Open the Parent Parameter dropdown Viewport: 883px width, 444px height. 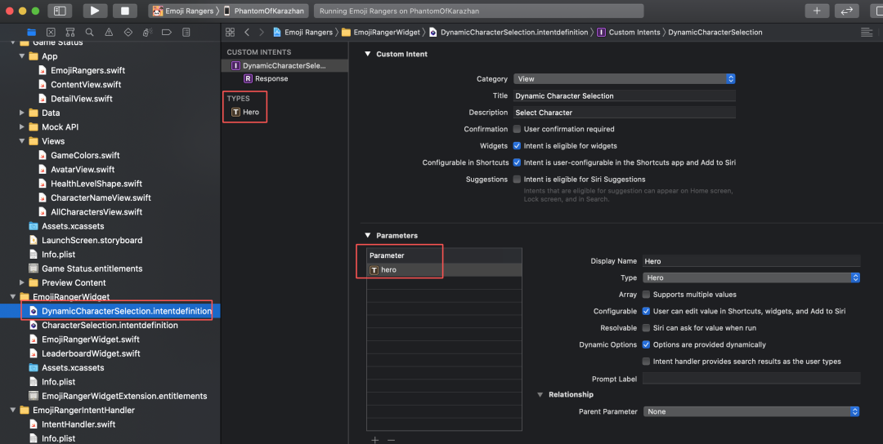tap(751, 412)
